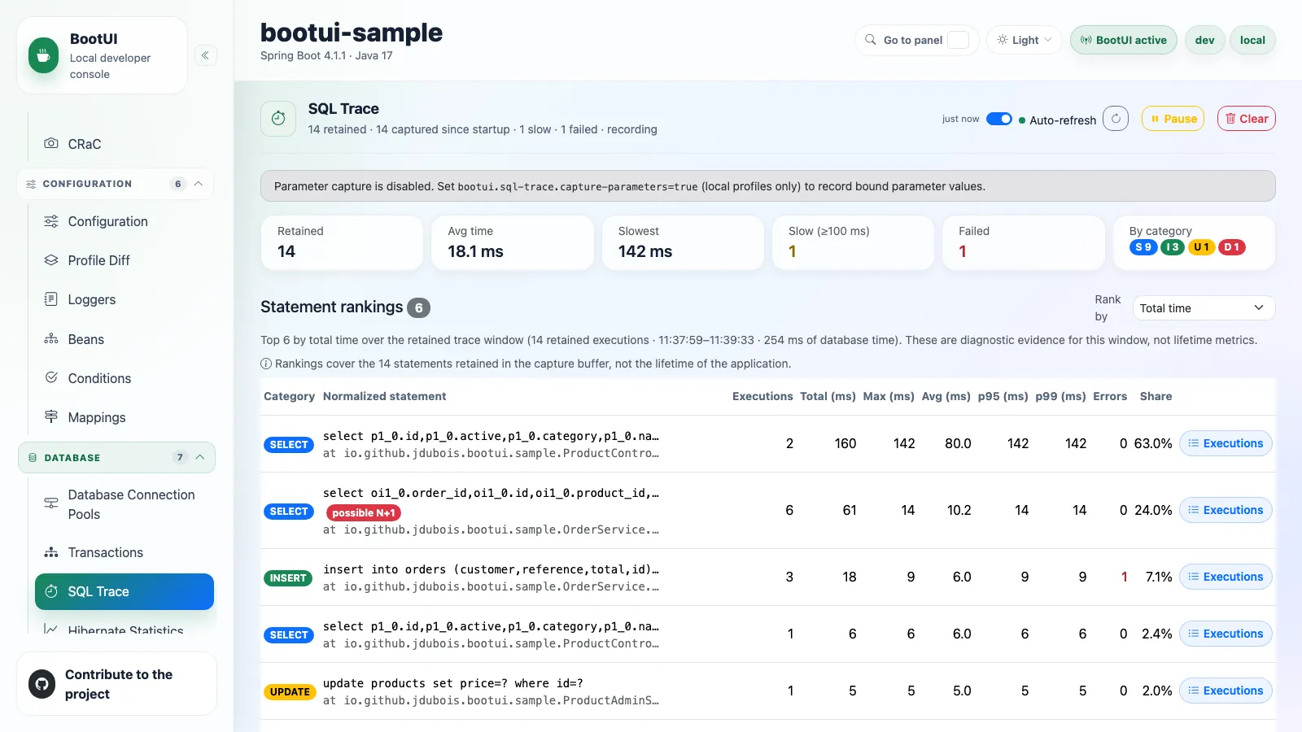1302x732 pixels.
Task: Click the GitHub icon in contribute card
Action: tap(42, 683)
